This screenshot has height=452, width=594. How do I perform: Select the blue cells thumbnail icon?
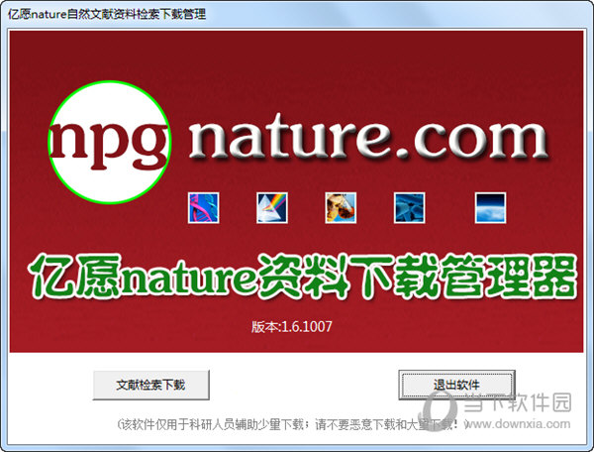tap(409, 208)
